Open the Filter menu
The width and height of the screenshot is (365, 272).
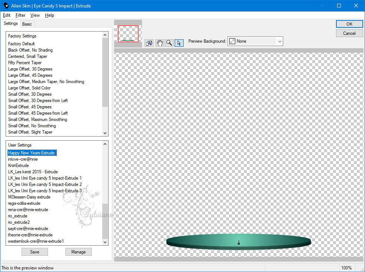coord(20,15)
